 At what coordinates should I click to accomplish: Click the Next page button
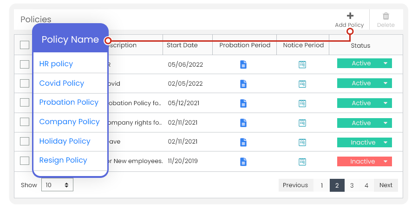pos(386,185)
